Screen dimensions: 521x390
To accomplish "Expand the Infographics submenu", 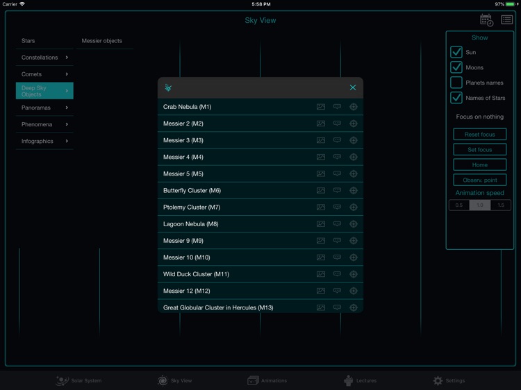I will (x=44, y=141).
